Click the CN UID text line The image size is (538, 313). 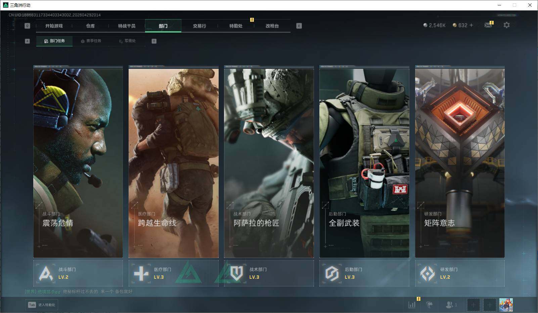(x=55, y=15)
